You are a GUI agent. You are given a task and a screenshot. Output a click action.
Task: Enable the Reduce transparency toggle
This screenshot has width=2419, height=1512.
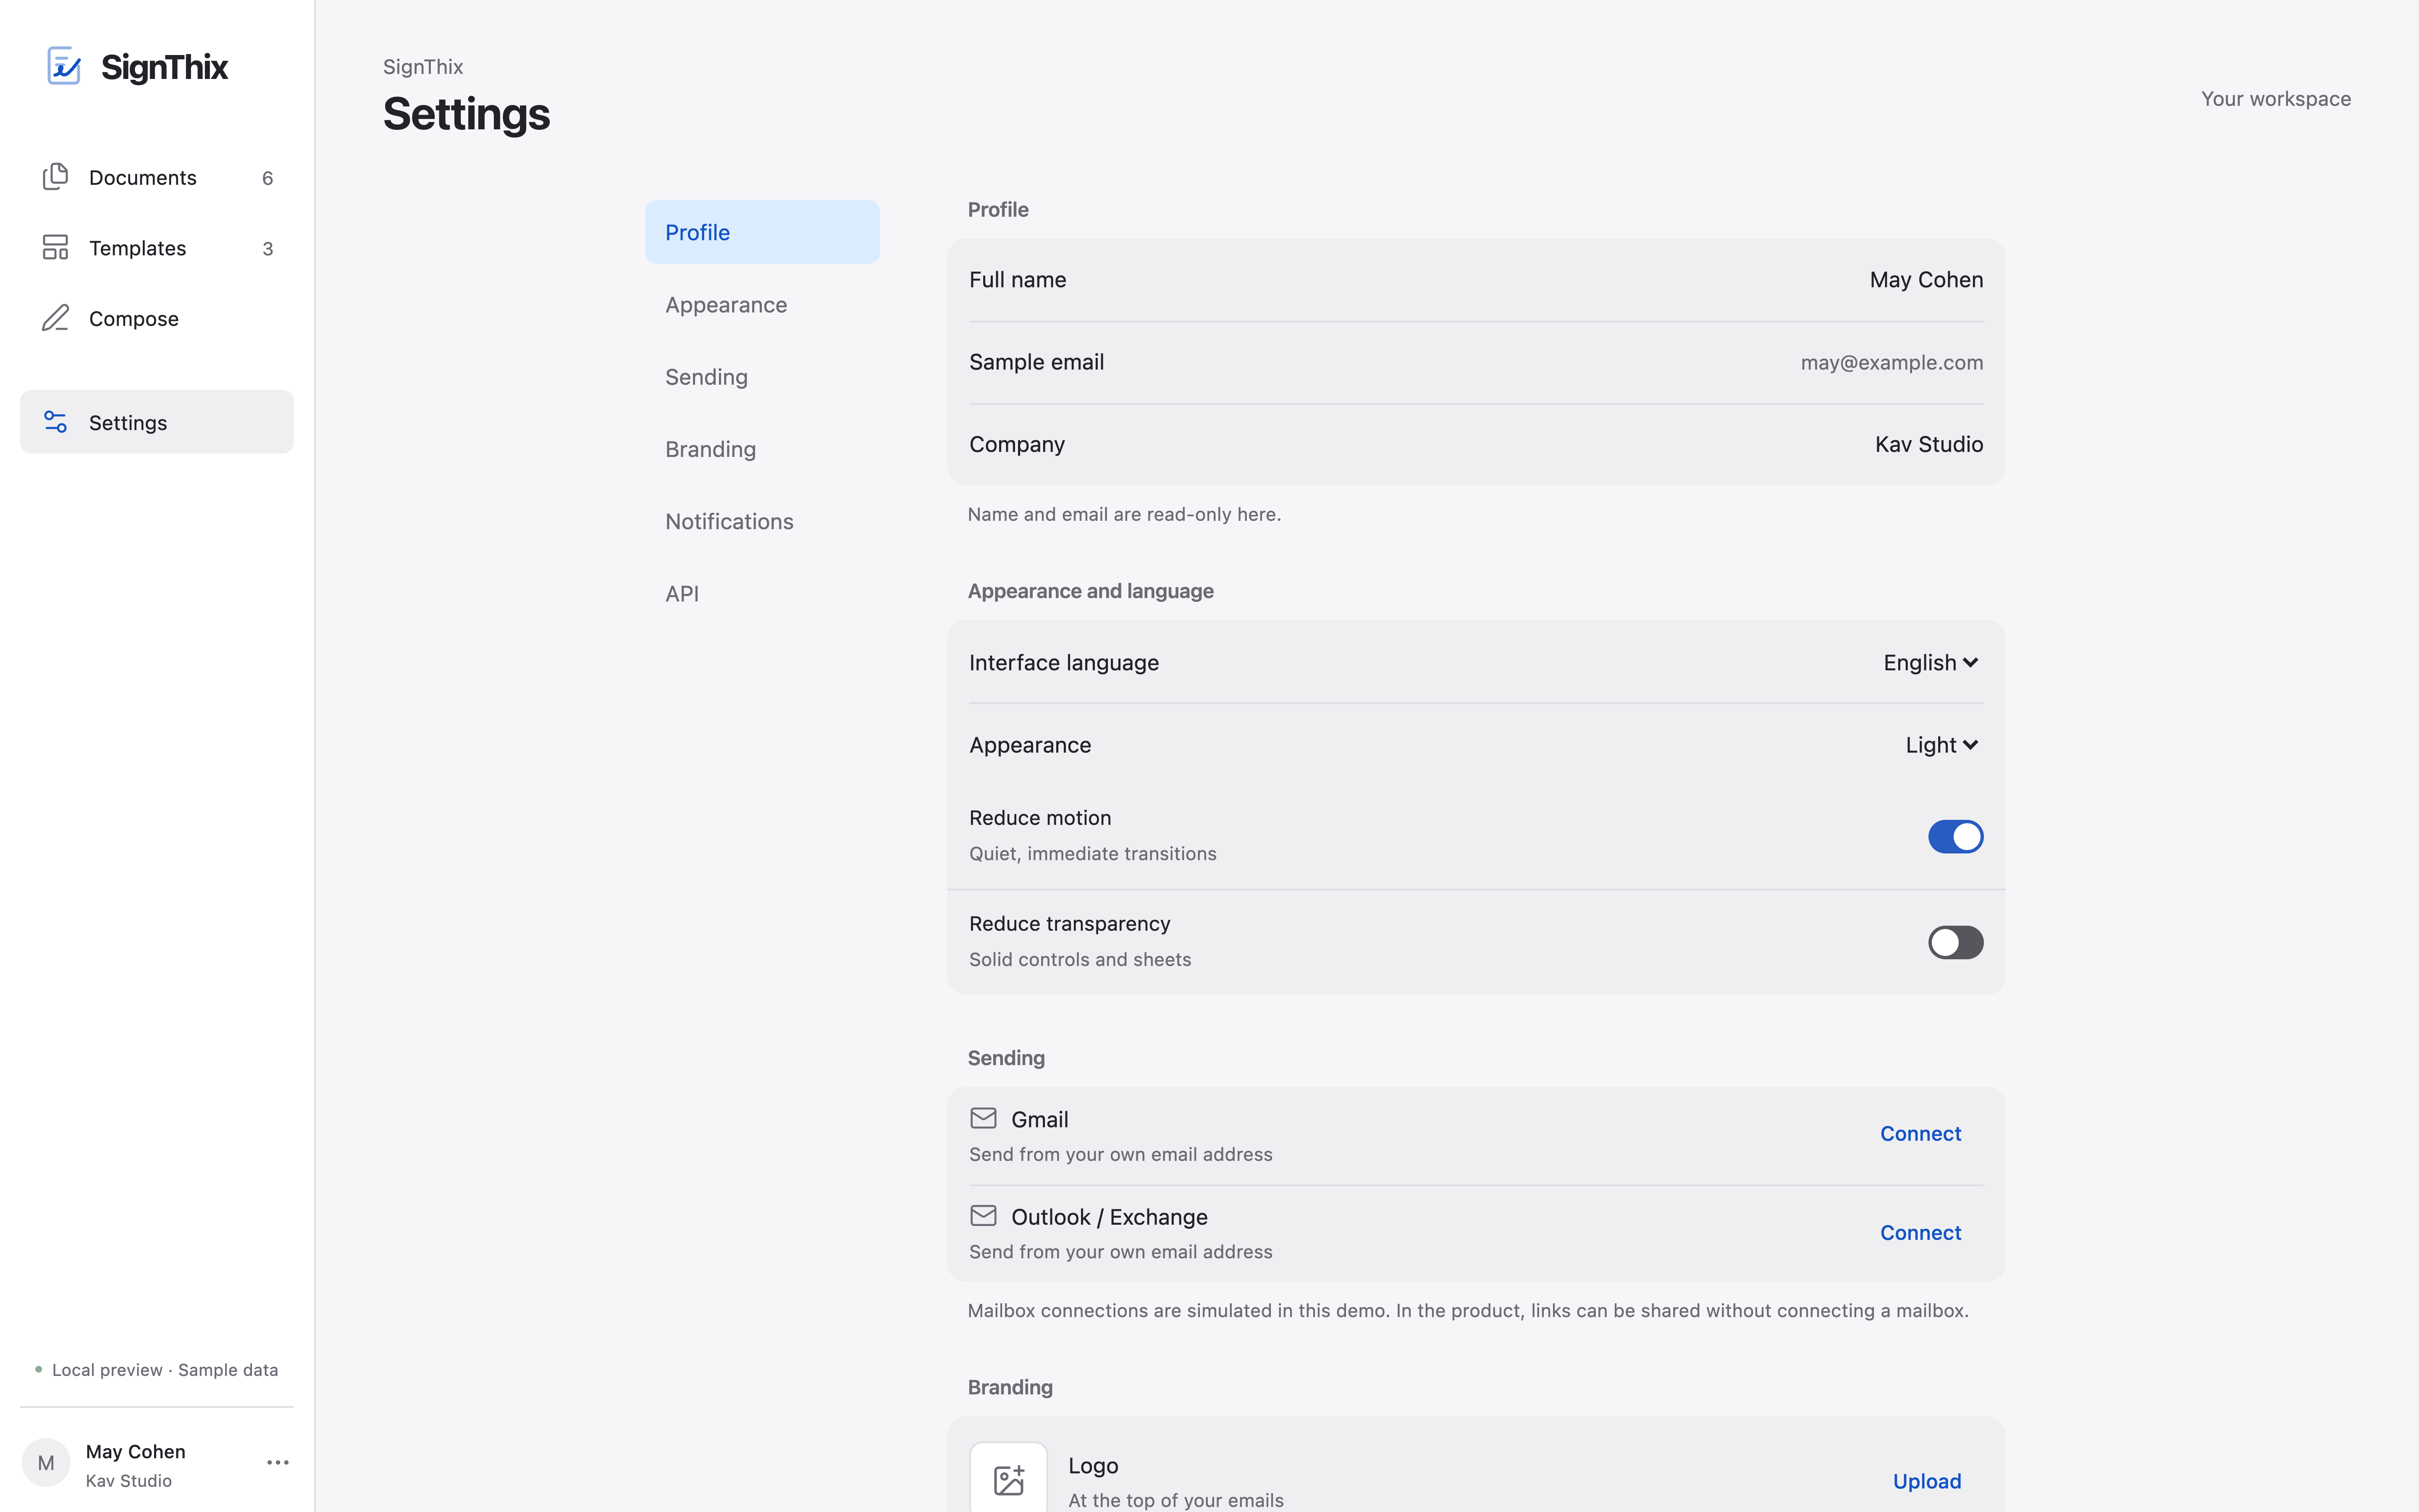(x=1955, y=942)
